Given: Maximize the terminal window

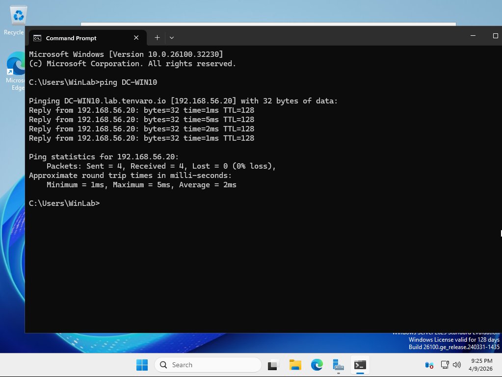Looking at the screenshot, I should (x=495, y=36).
